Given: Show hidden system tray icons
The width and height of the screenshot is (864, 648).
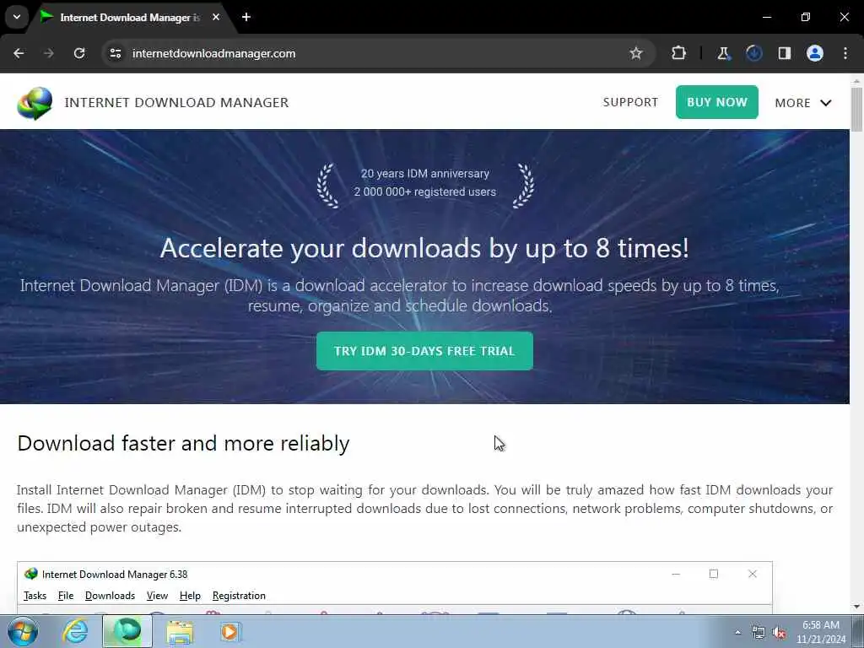Looking at the screenshot, I should tap(737, 632).
